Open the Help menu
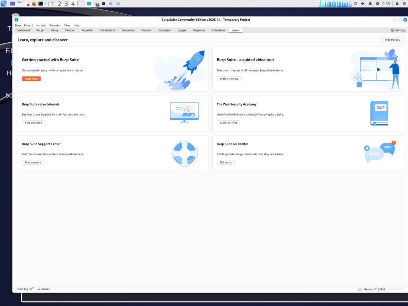 (x=76, y=25)
